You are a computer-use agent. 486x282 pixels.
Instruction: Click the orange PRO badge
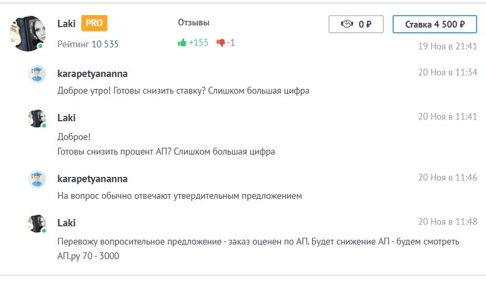[x=94, y=24]
